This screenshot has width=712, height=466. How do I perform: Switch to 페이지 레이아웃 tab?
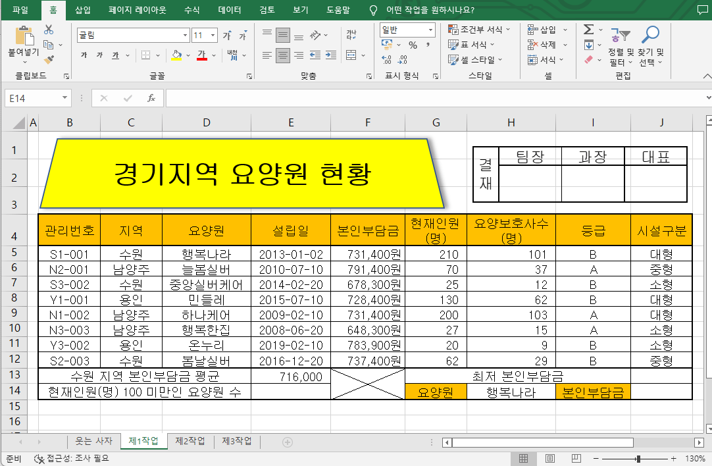[x=138, y=10]
